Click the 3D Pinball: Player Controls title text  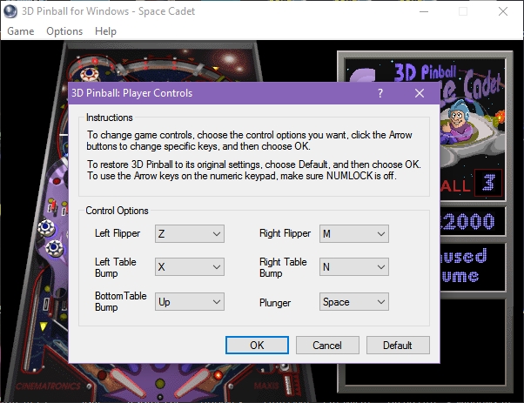click(x=132, y=93)
